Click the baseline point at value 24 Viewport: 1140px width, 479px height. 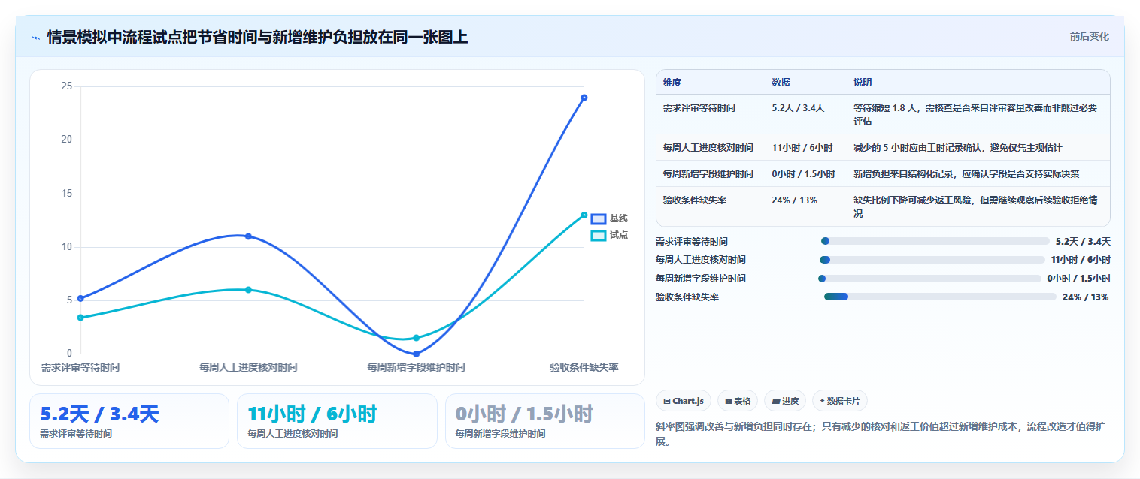[x=584, y=98]
